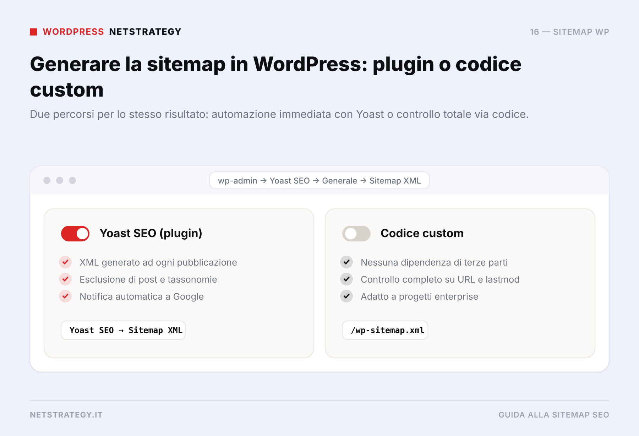Image resolution: width=639 pixels, height=436 pixels.
Task: Click the 16 — SITEMAP WP label
Action: coord(569,32)
